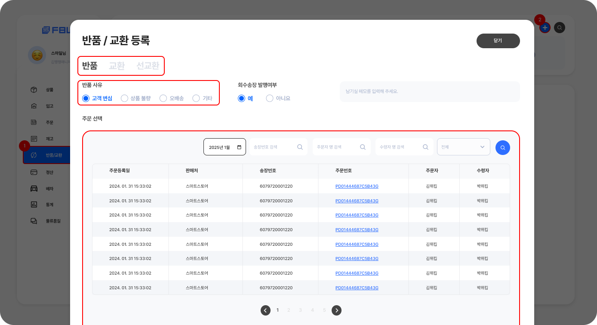Image resolution: width=597 pixels, height=325 pixels.
Task: Click the FBU logo in the background
Action: click(x=56, y=30)
